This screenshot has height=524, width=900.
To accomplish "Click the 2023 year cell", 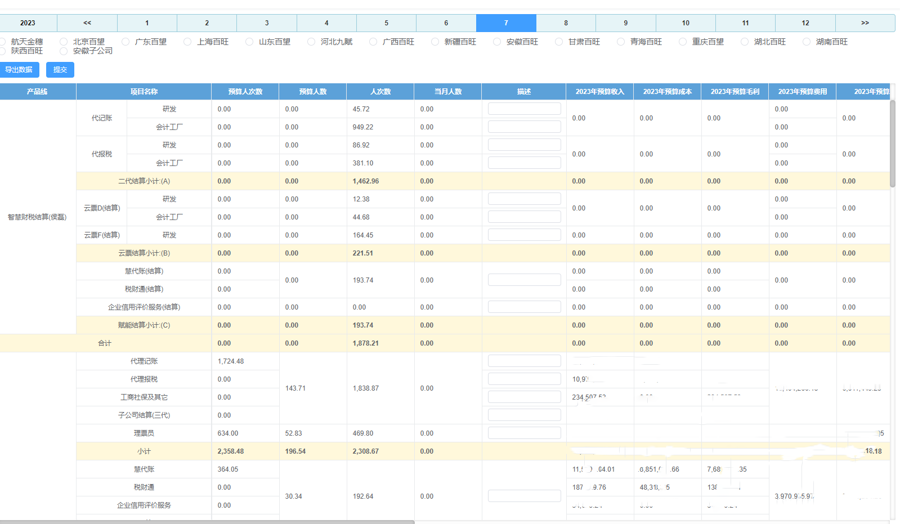I will tap(28, 23).
